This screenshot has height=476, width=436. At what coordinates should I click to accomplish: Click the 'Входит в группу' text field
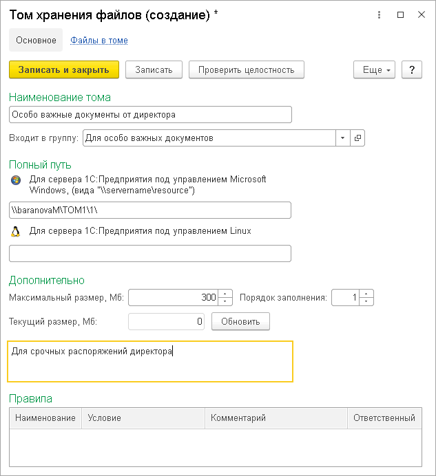[x=209, y=138]
